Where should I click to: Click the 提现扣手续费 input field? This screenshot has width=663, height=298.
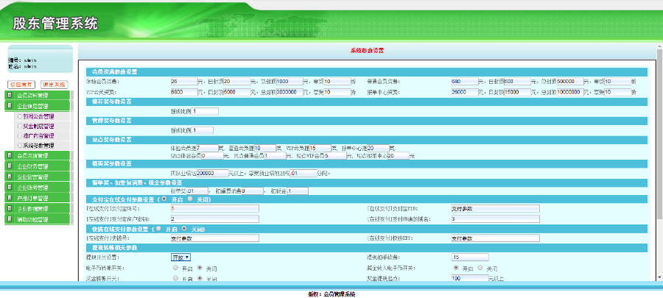tap(469, 258)
